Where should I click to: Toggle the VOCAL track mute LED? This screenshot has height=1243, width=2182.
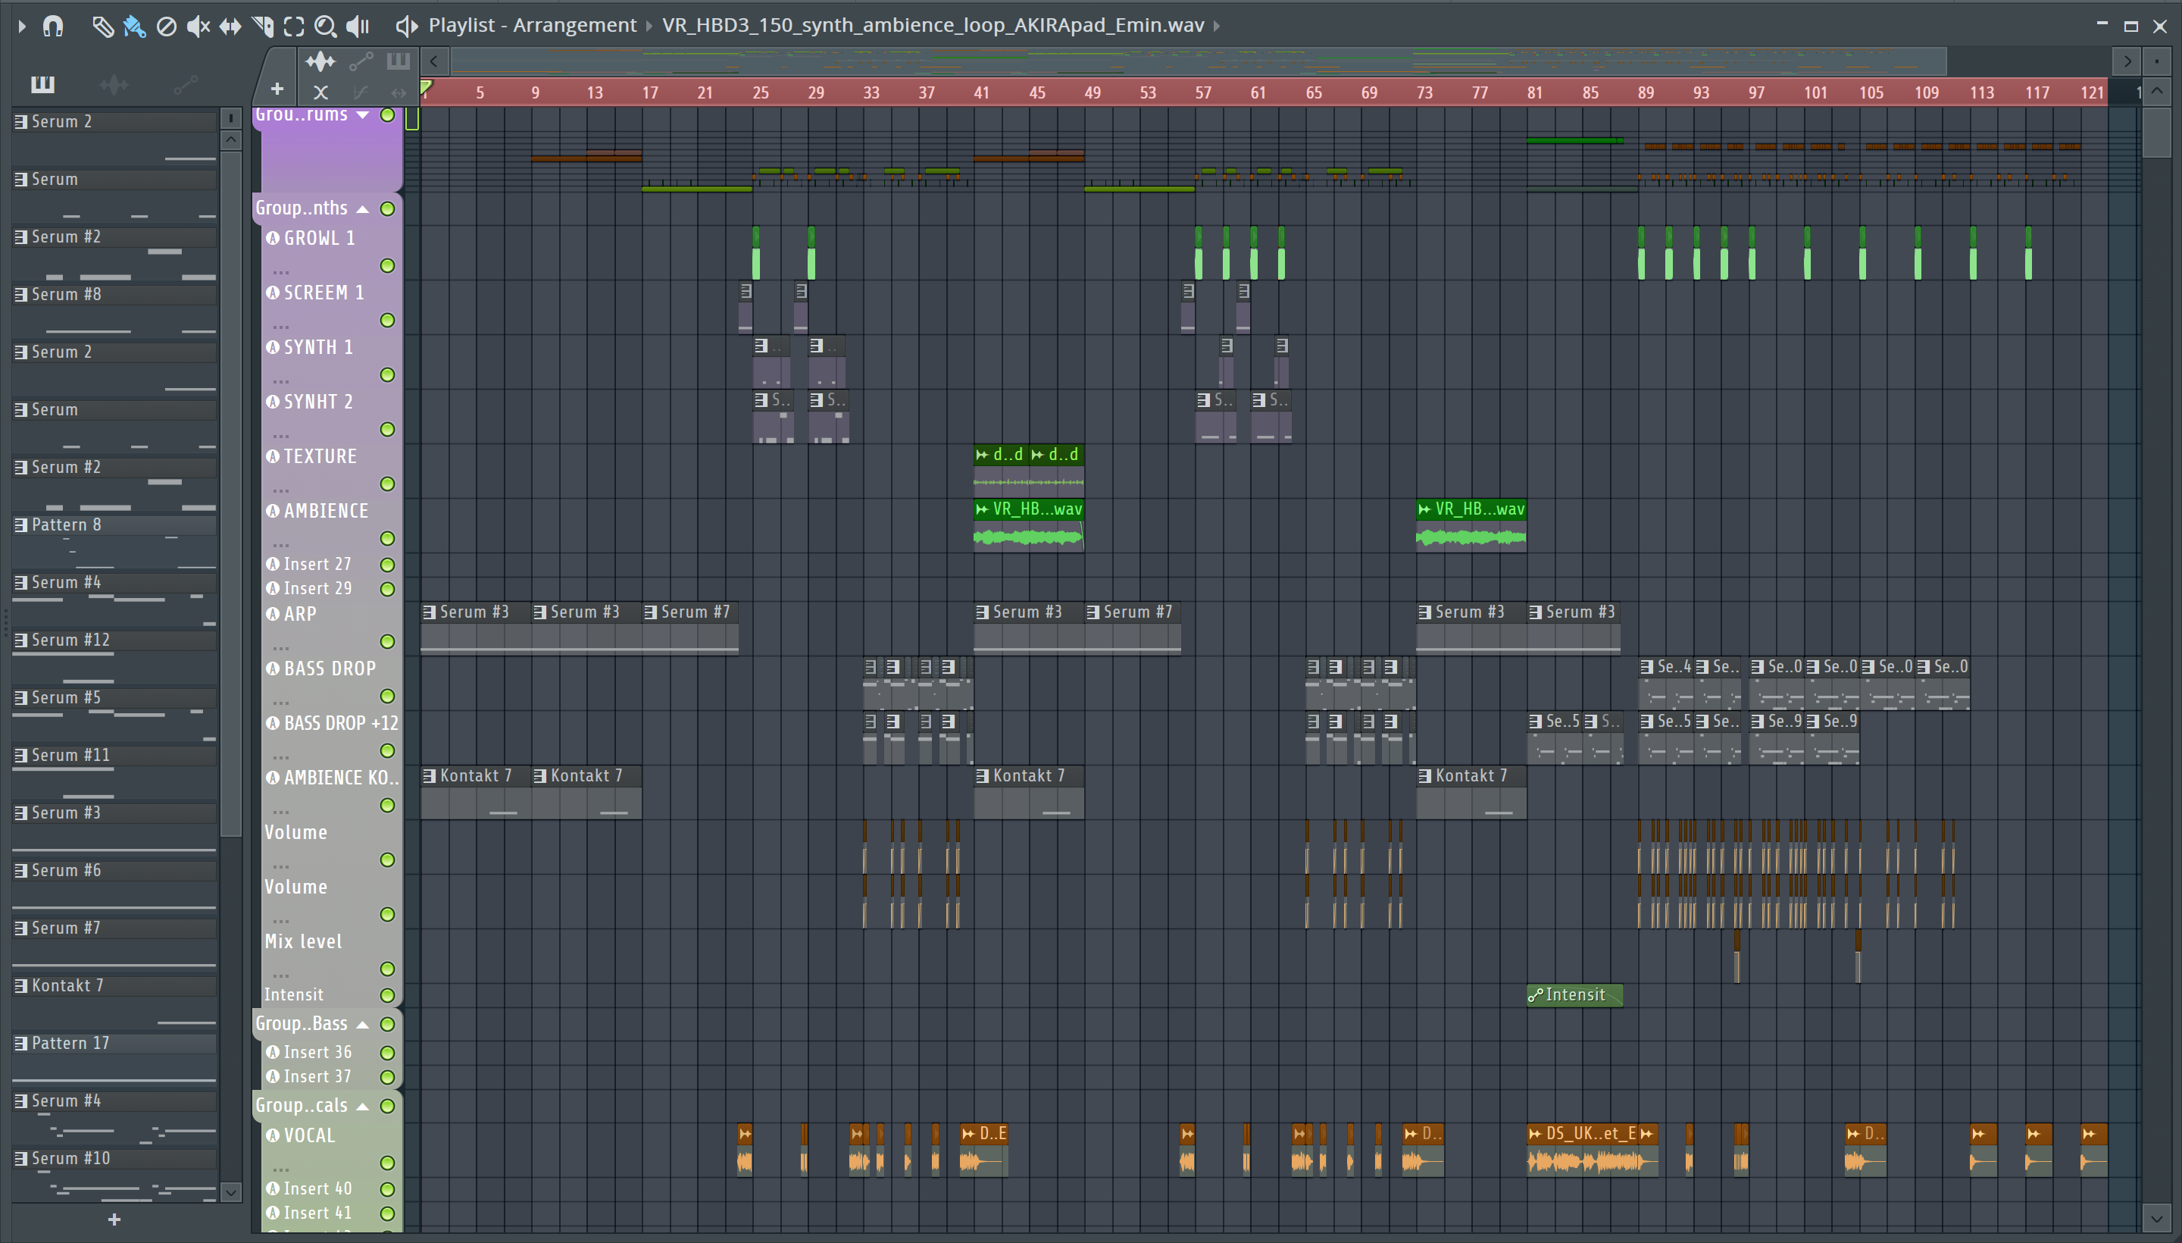click(x=387, y=1163)
